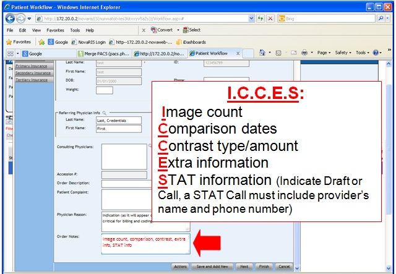Close the Patient Workflow tab
The height and width of the screenshot is (274, 396).
238,53
